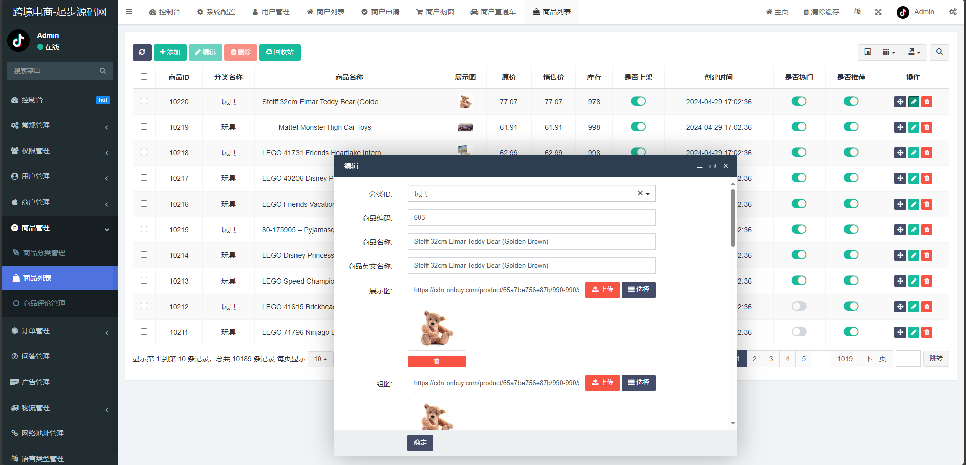Image resolution: width=966 pixels, height=465 pixels.
Task: Toggle 是否热门 switch for row 10212
Action: click(799, 306)
